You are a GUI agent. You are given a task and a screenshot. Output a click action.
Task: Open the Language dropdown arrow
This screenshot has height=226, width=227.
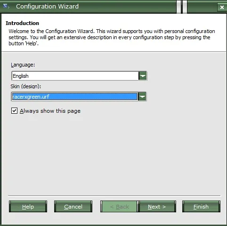143,76
